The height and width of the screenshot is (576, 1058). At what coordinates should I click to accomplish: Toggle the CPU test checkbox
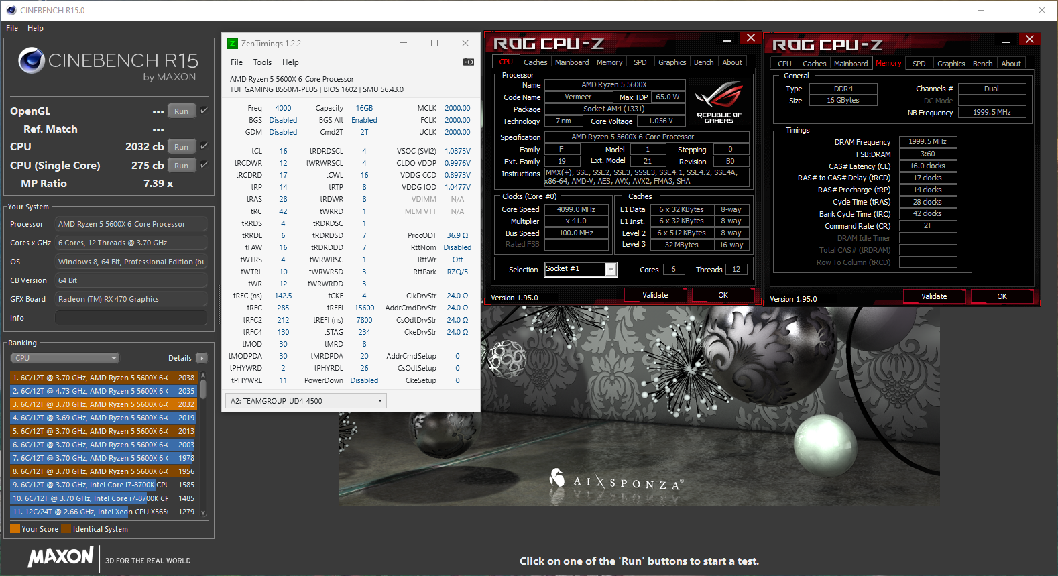coord(204,146)
